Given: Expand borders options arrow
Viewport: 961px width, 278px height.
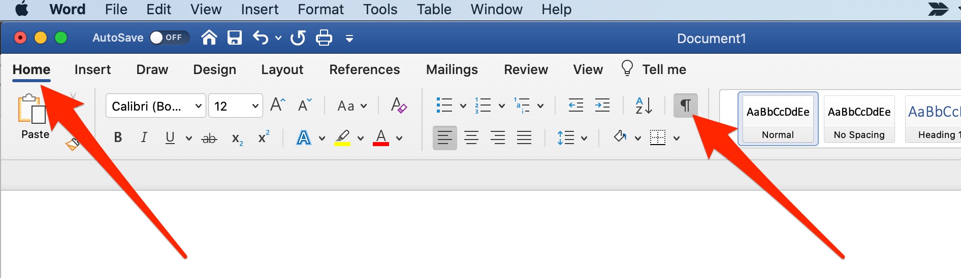Looking at the screenshot, I should point(677,138).
